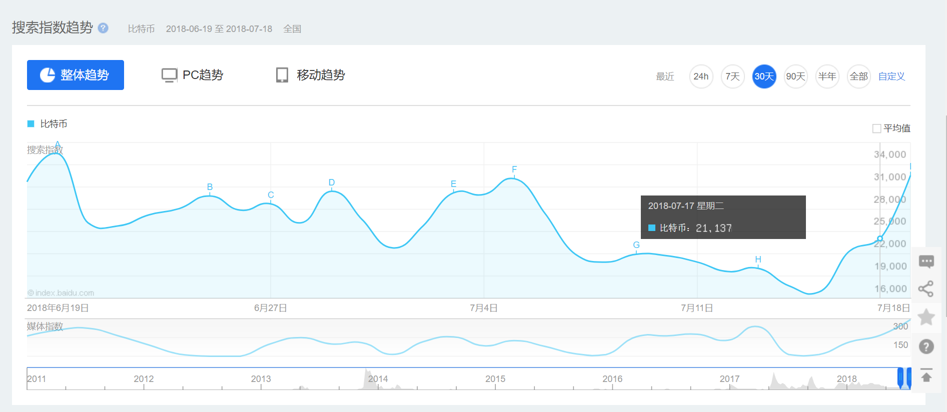Click 2016 on the timeline overview
Viewport: 947px width, 412px height.
(612, 379)
